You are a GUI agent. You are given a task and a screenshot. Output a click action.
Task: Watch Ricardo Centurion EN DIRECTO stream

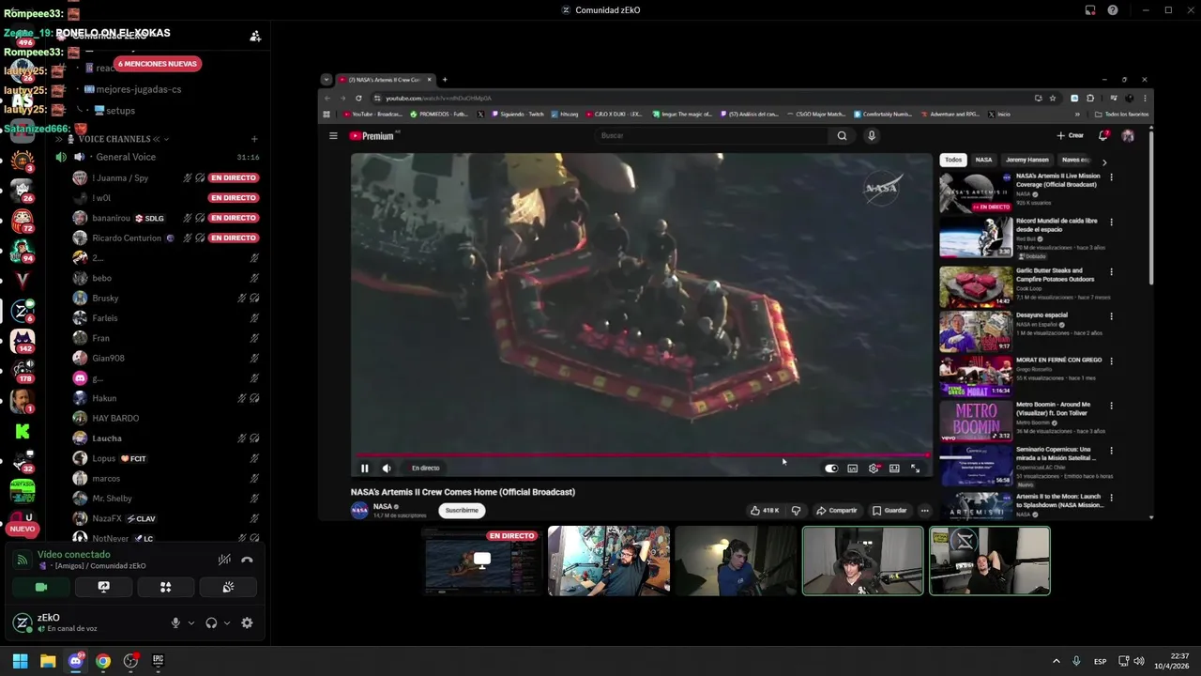(x=234, y=238)
